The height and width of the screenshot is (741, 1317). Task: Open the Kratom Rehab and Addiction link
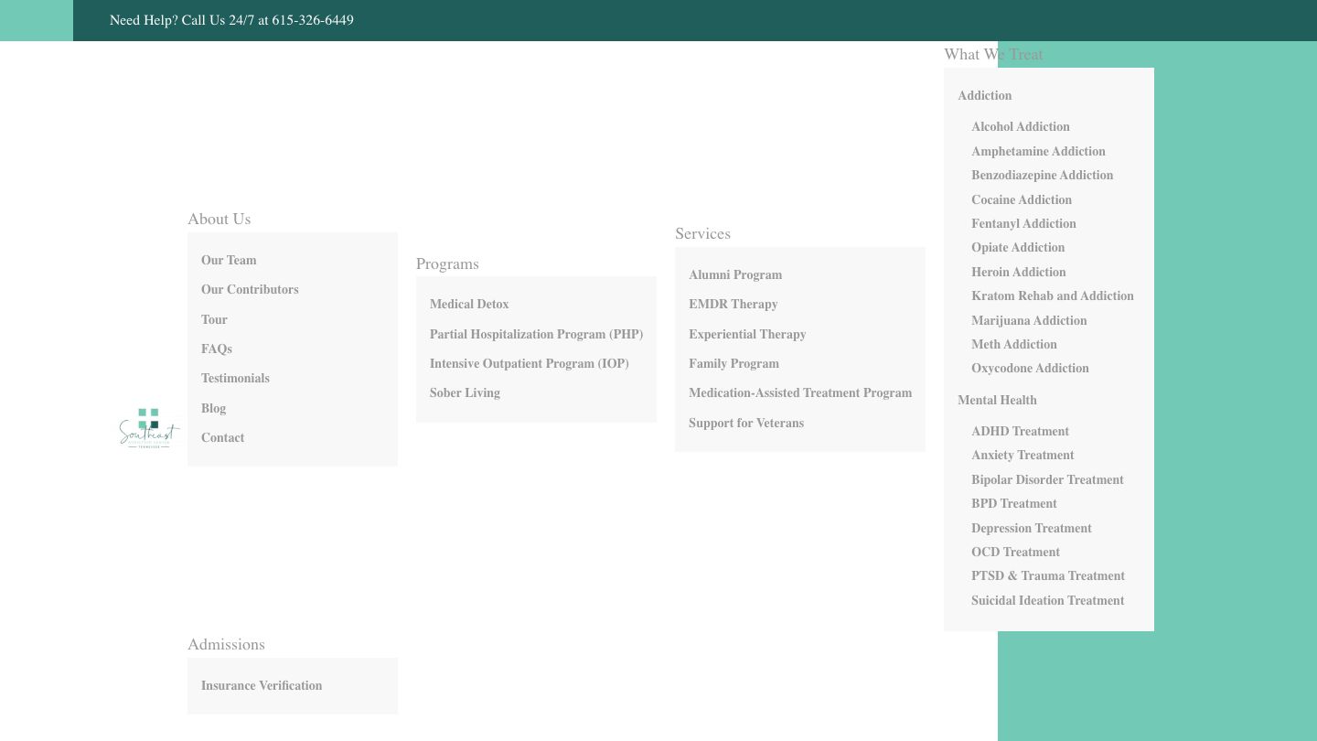click(1052, 295)
